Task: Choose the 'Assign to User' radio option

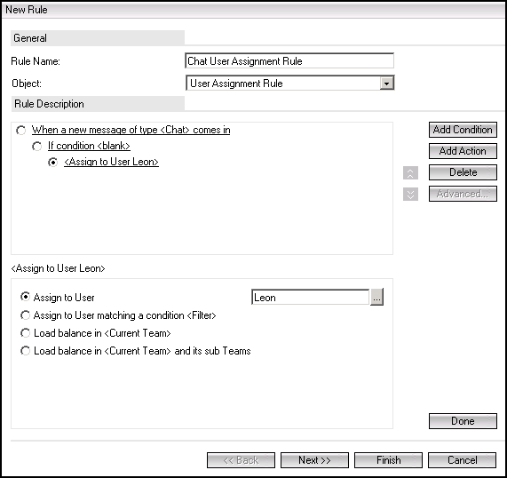Action: (25, 297)
